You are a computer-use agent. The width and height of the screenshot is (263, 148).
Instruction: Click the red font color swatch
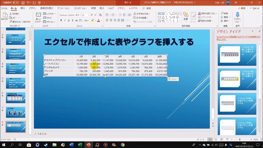tap(99, 21)
